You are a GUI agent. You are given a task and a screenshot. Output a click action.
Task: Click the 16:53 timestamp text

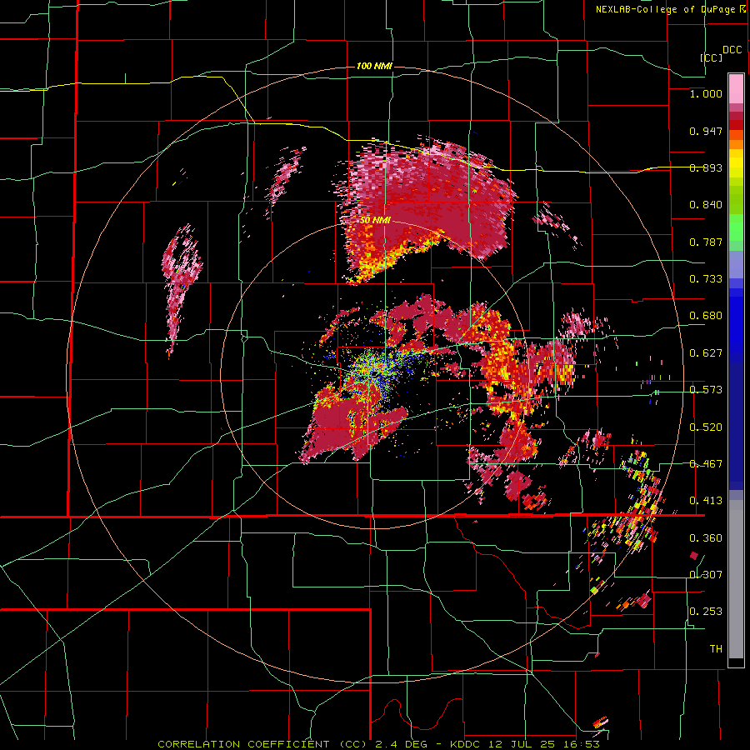pos(582,744)
